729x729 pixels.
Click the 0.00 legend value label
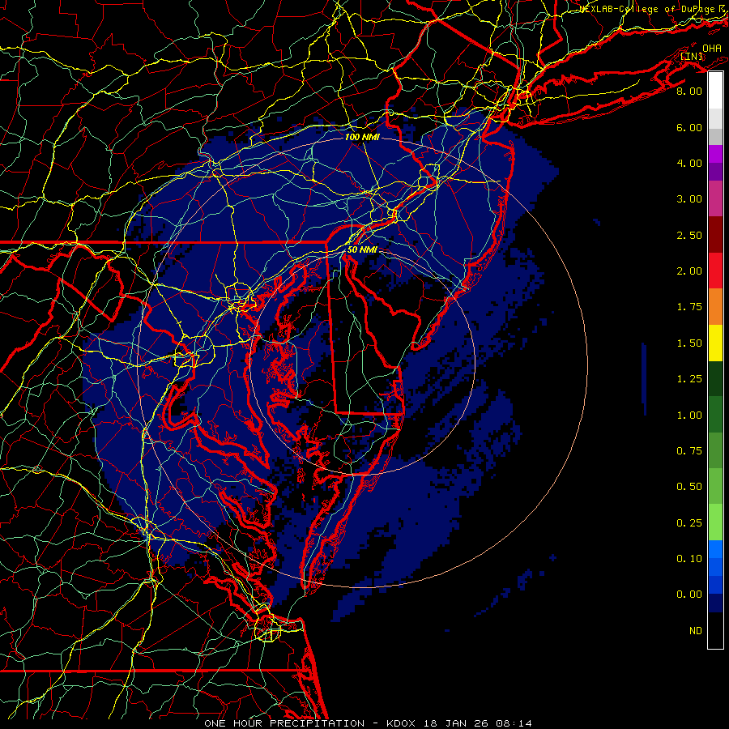(x=689, y=595)
